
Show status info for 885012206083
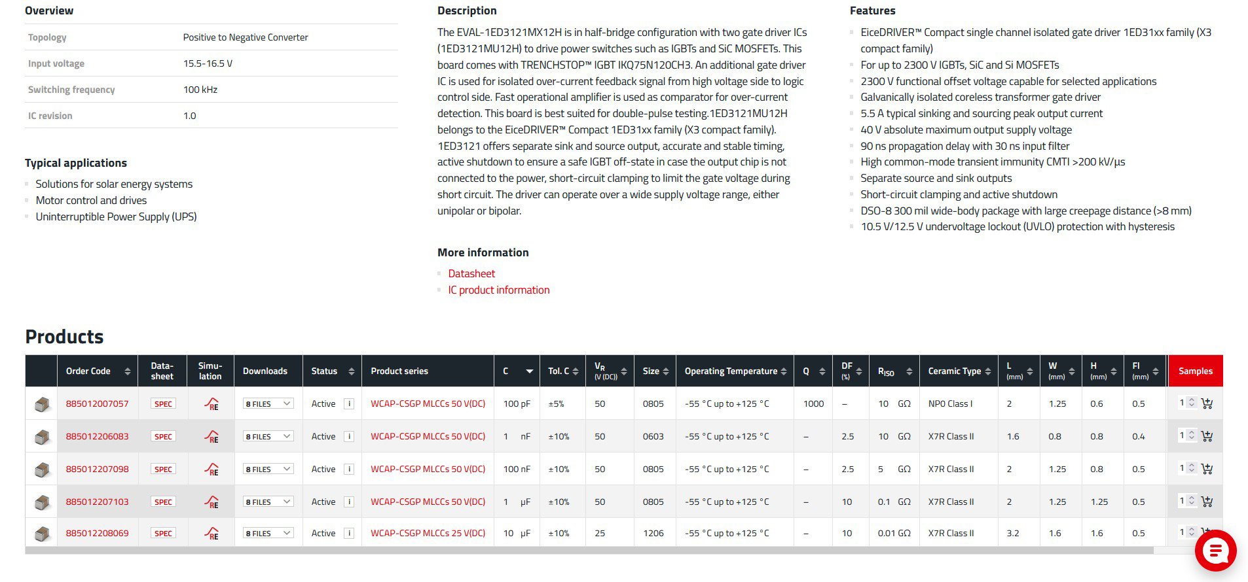349,436
